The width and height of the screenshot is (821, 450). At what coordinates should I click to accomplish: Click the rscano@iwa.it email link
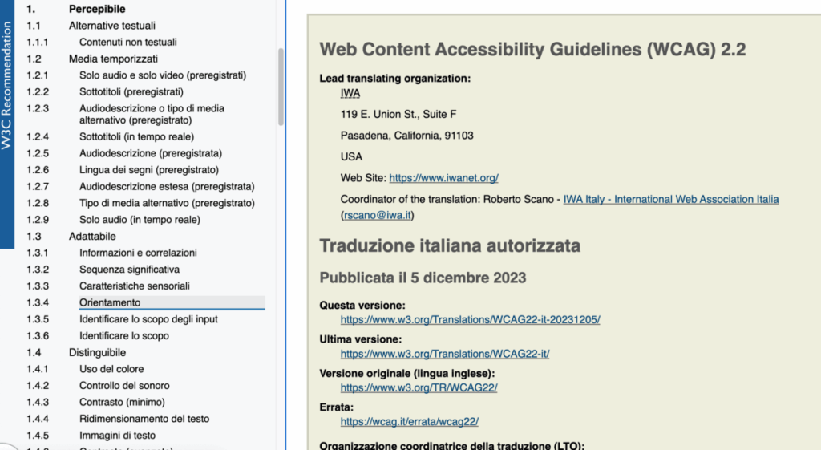click(378, 215)
